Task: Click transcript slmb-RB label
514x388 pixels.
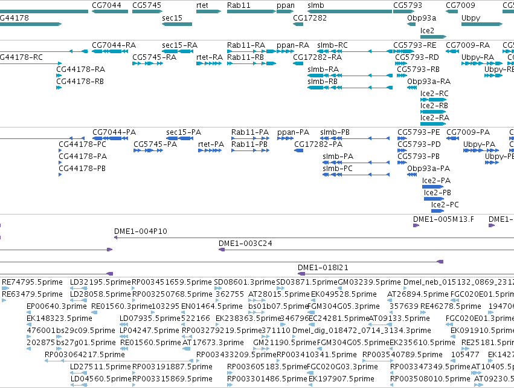Action: [323, 82]
